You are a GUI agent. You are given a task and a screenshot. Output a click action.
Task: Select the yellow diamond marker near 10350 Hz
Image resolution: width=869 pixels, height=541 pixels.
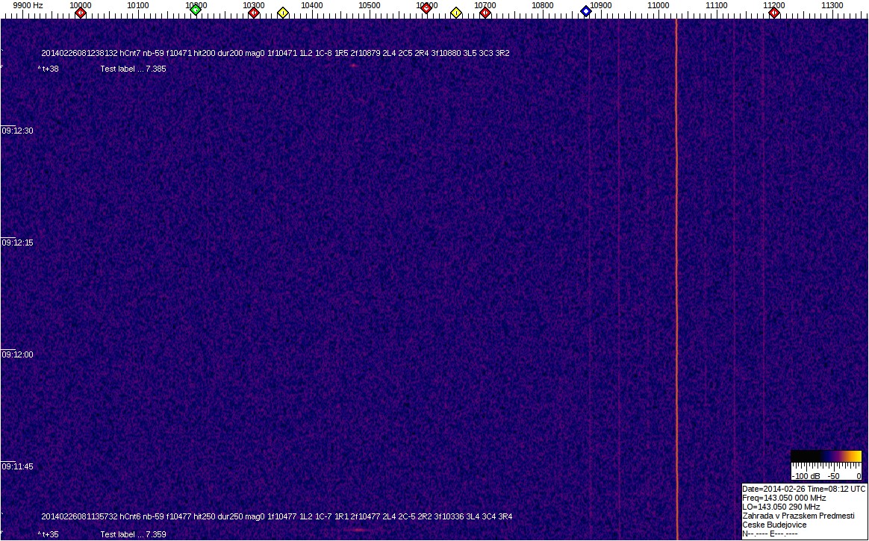(283, 13)
